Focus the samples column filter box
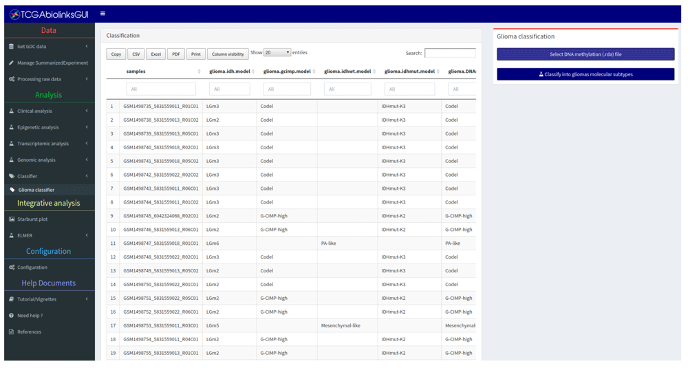Viewport: 688px width, 368px height. (x=161, y=89)
